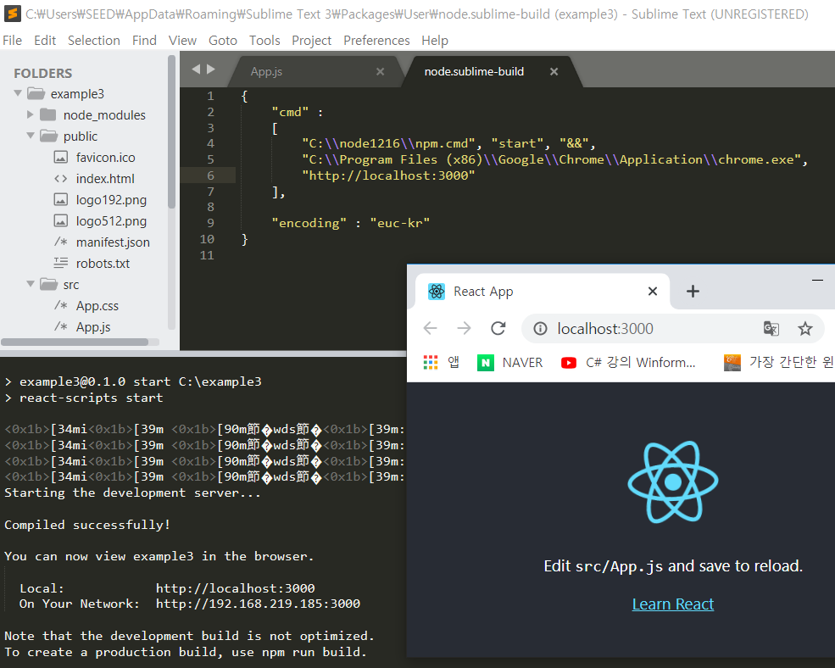Open the Preferences menu
835x668 pixels.
[376, 41]
